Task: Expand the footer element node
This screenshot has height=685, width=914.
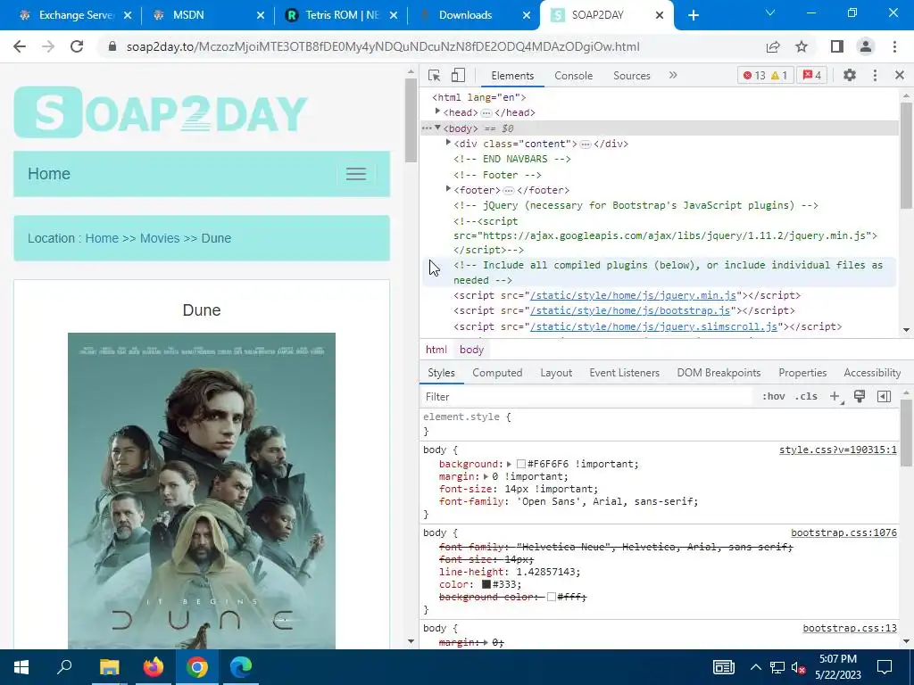Action: click(x=448, y=189)
